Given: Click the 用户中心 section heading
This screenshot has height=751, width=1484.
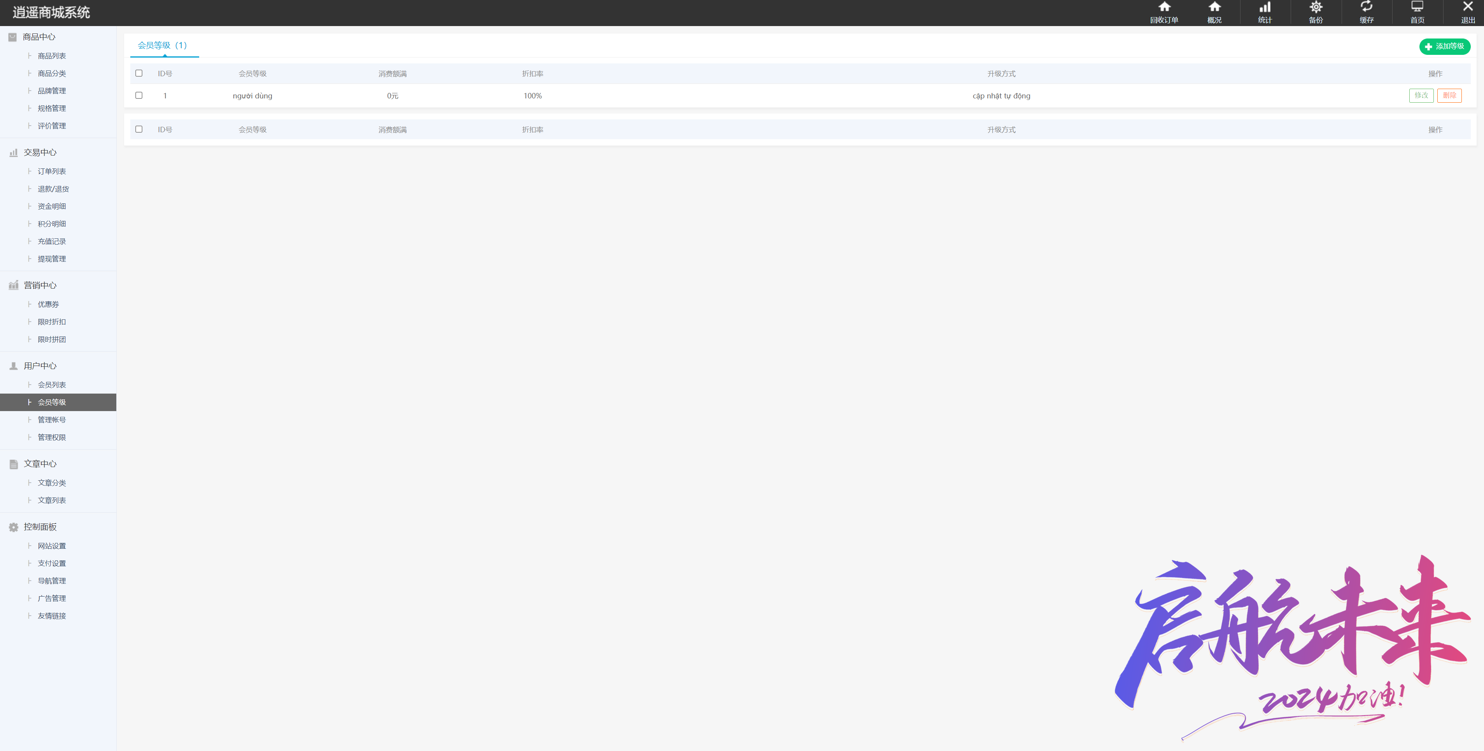Looking at the screenshot, I should pyautogui.click(x=40, y=366).
